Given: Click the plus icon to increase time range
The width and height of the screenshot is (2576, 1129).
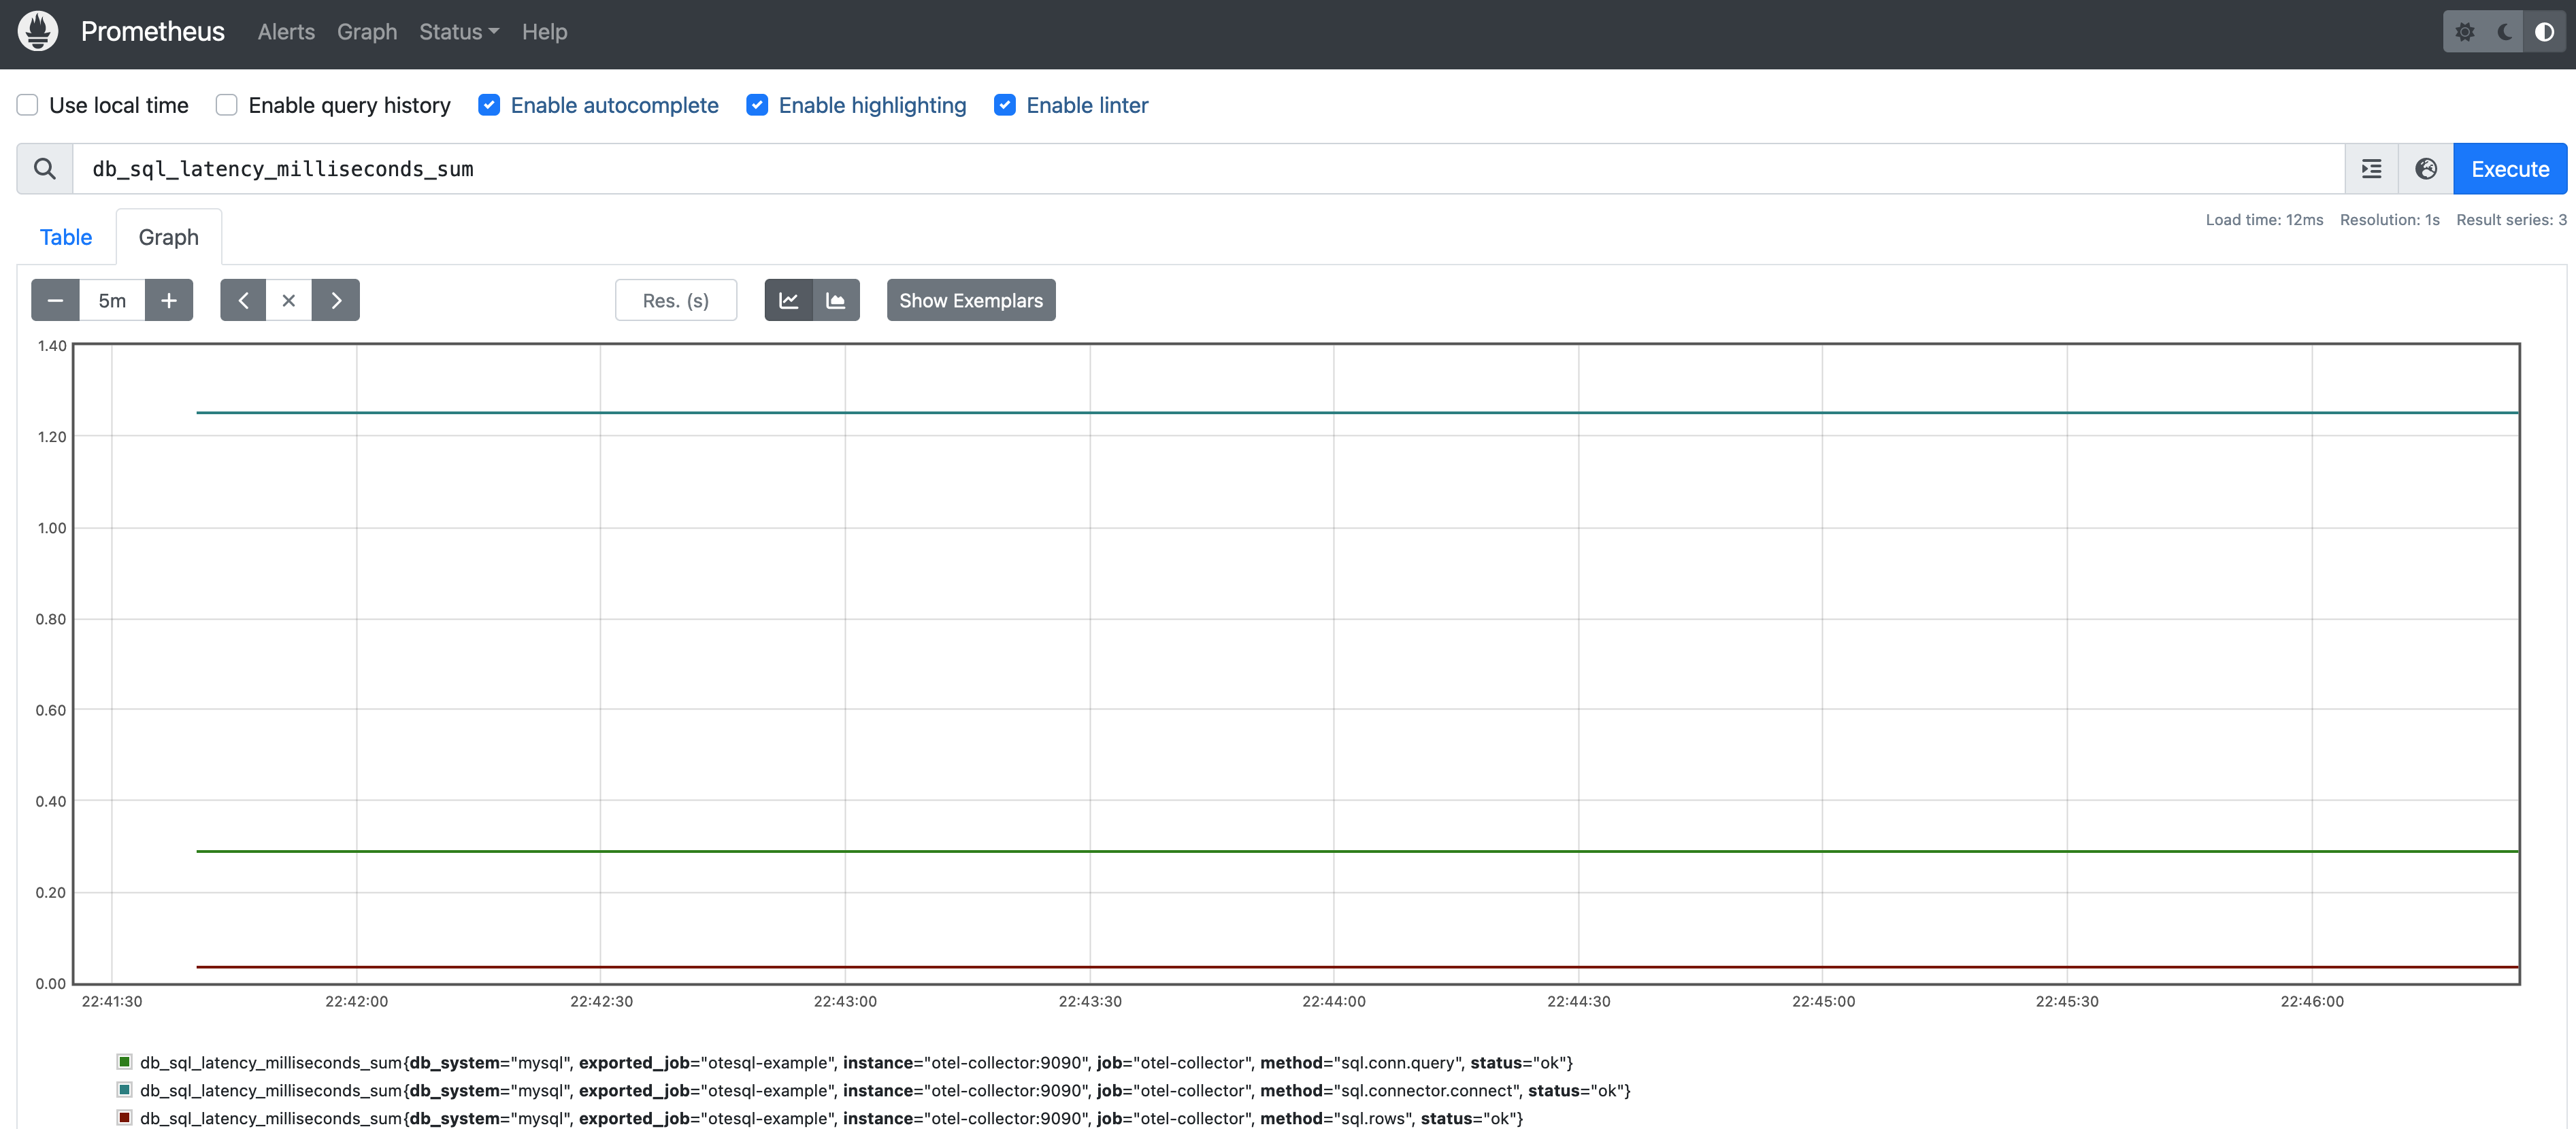Looking at the screenshot, I should coord(169,300).
